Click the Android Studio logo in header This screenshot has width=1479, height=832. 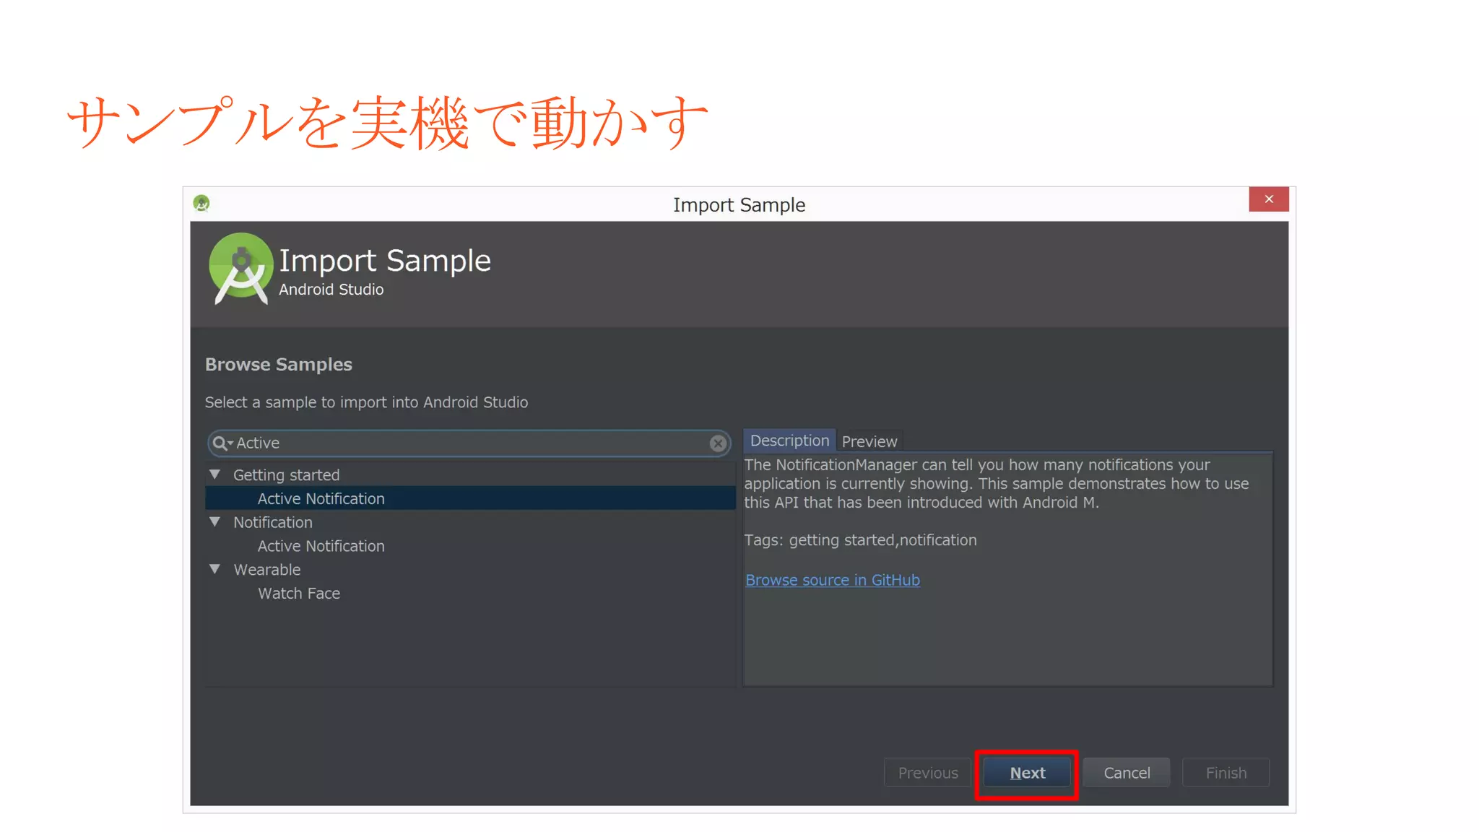pos(240,268)
